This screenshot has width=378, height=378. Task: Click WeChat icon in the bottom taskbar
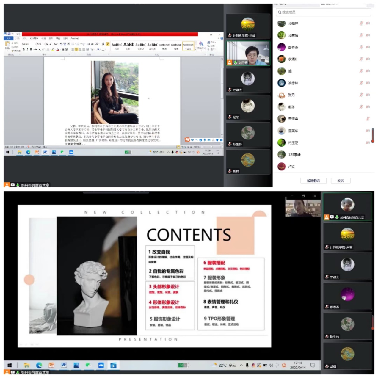coord(88,365)
